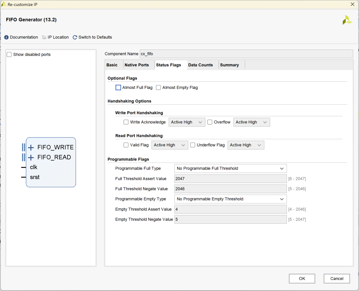This screenshot has height=291, width=359.
Task: Enable the Show disabled ports checkbox
Action: tap(9, 54)
